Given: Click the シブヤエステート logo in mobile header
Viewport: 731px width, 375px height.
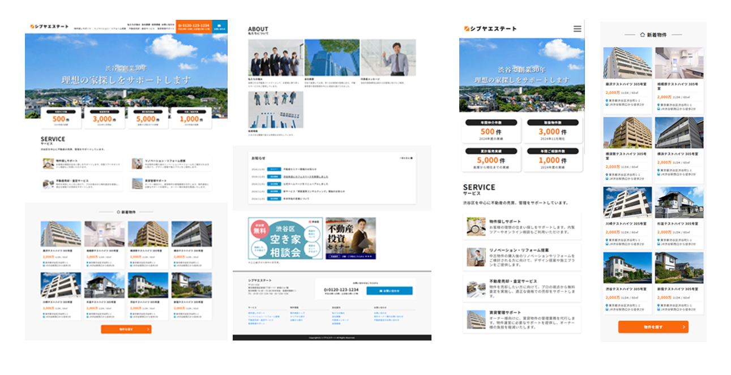Looking at the screenshot, I should pyautogui.click(x=490, y=29).
